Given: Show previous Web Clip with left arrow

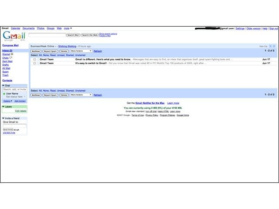Looking at the screenshot, I should tap(270, 46).
